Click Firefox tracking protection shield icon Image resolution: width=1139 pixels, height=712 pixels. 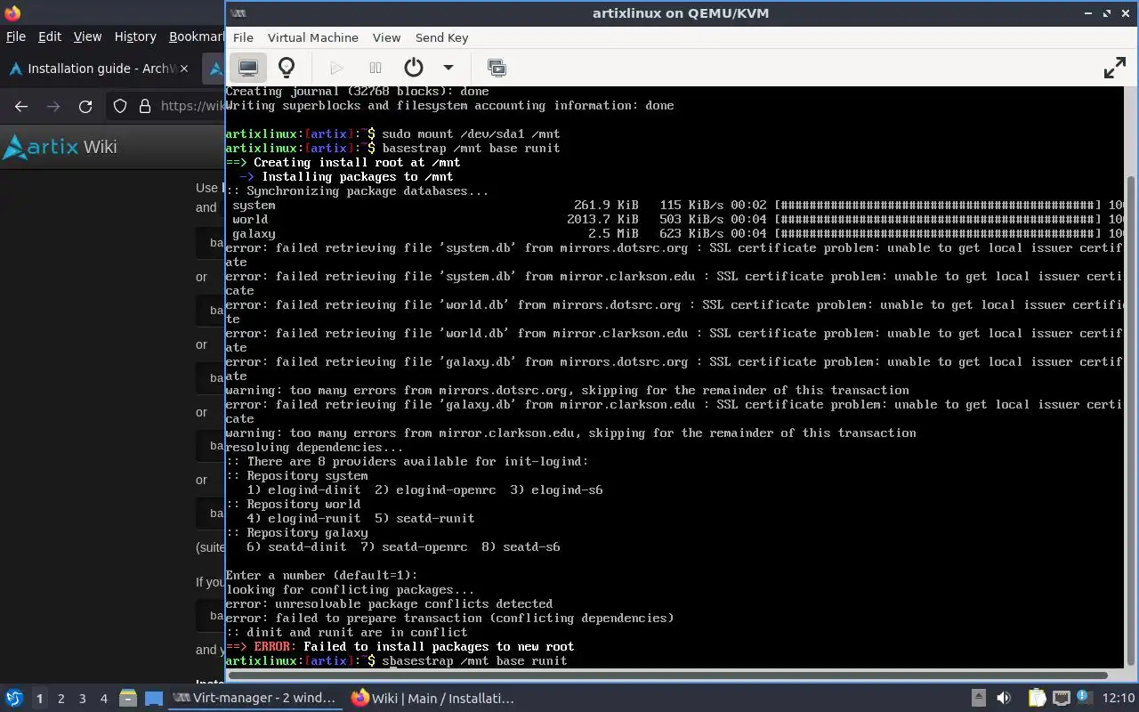click(120, 106)
